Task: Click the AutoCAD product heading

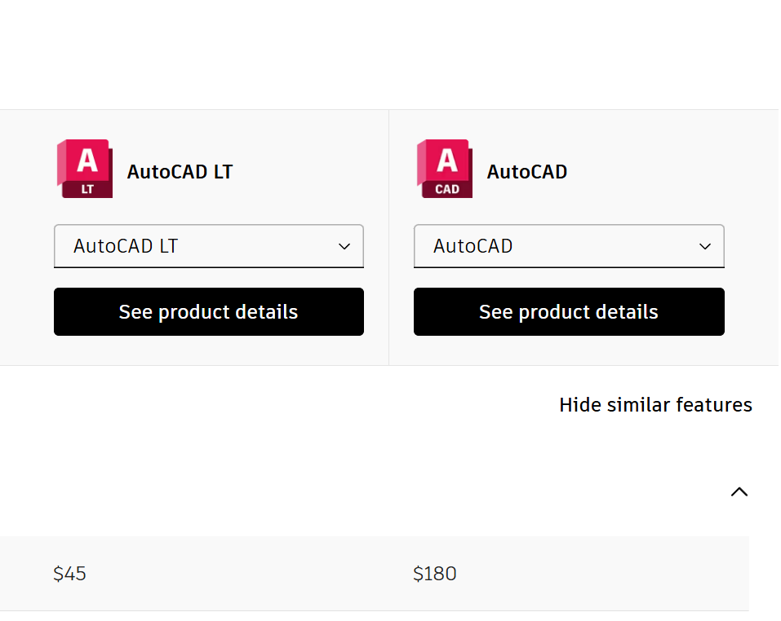Action: point(527,172)
